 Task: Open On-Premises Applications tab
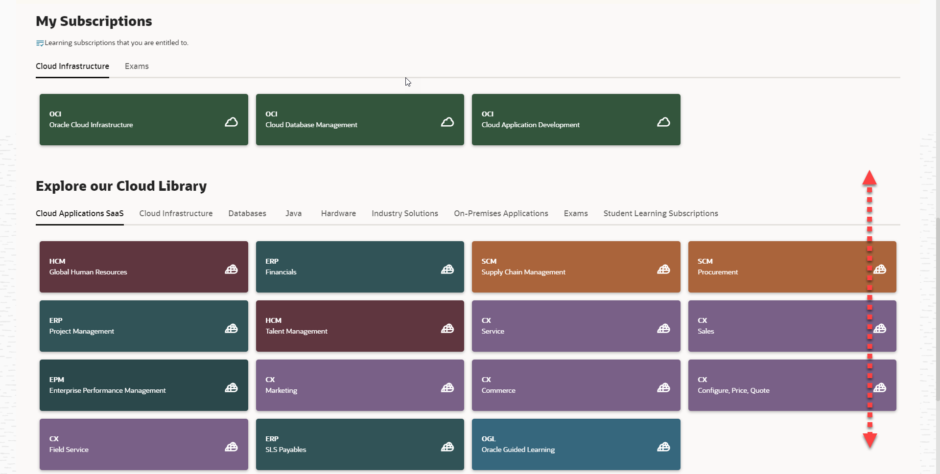501,213
